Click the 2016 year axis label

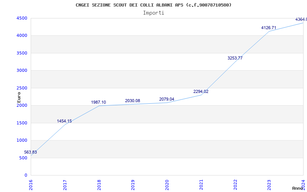point(31,185)
